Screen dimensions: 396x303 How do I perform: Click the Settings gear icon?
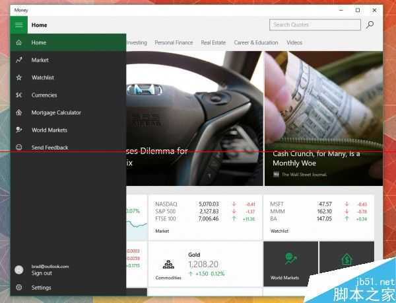tap(19, 287)
